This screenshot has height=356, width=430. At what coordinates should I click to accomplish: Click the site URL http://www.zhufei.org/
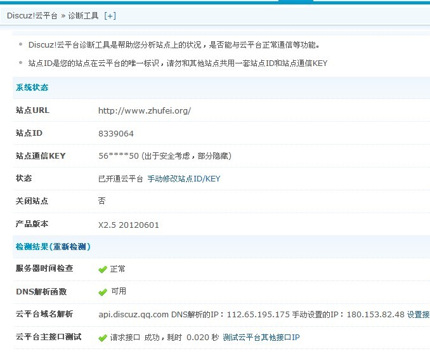(x=144, y=110)
